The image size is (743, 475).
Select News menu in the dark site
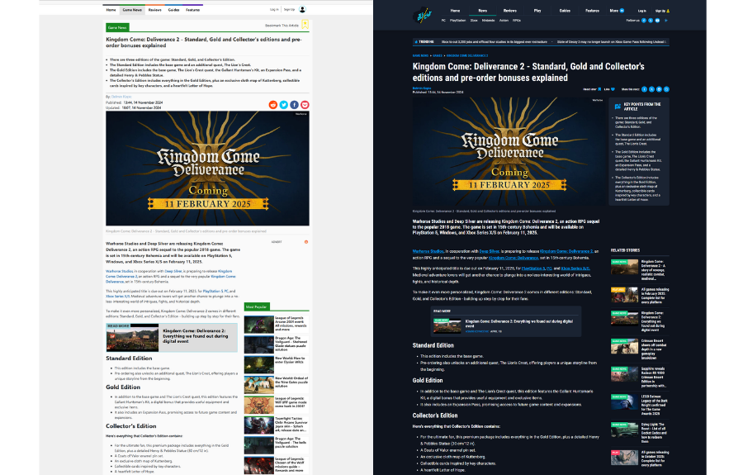482,11
